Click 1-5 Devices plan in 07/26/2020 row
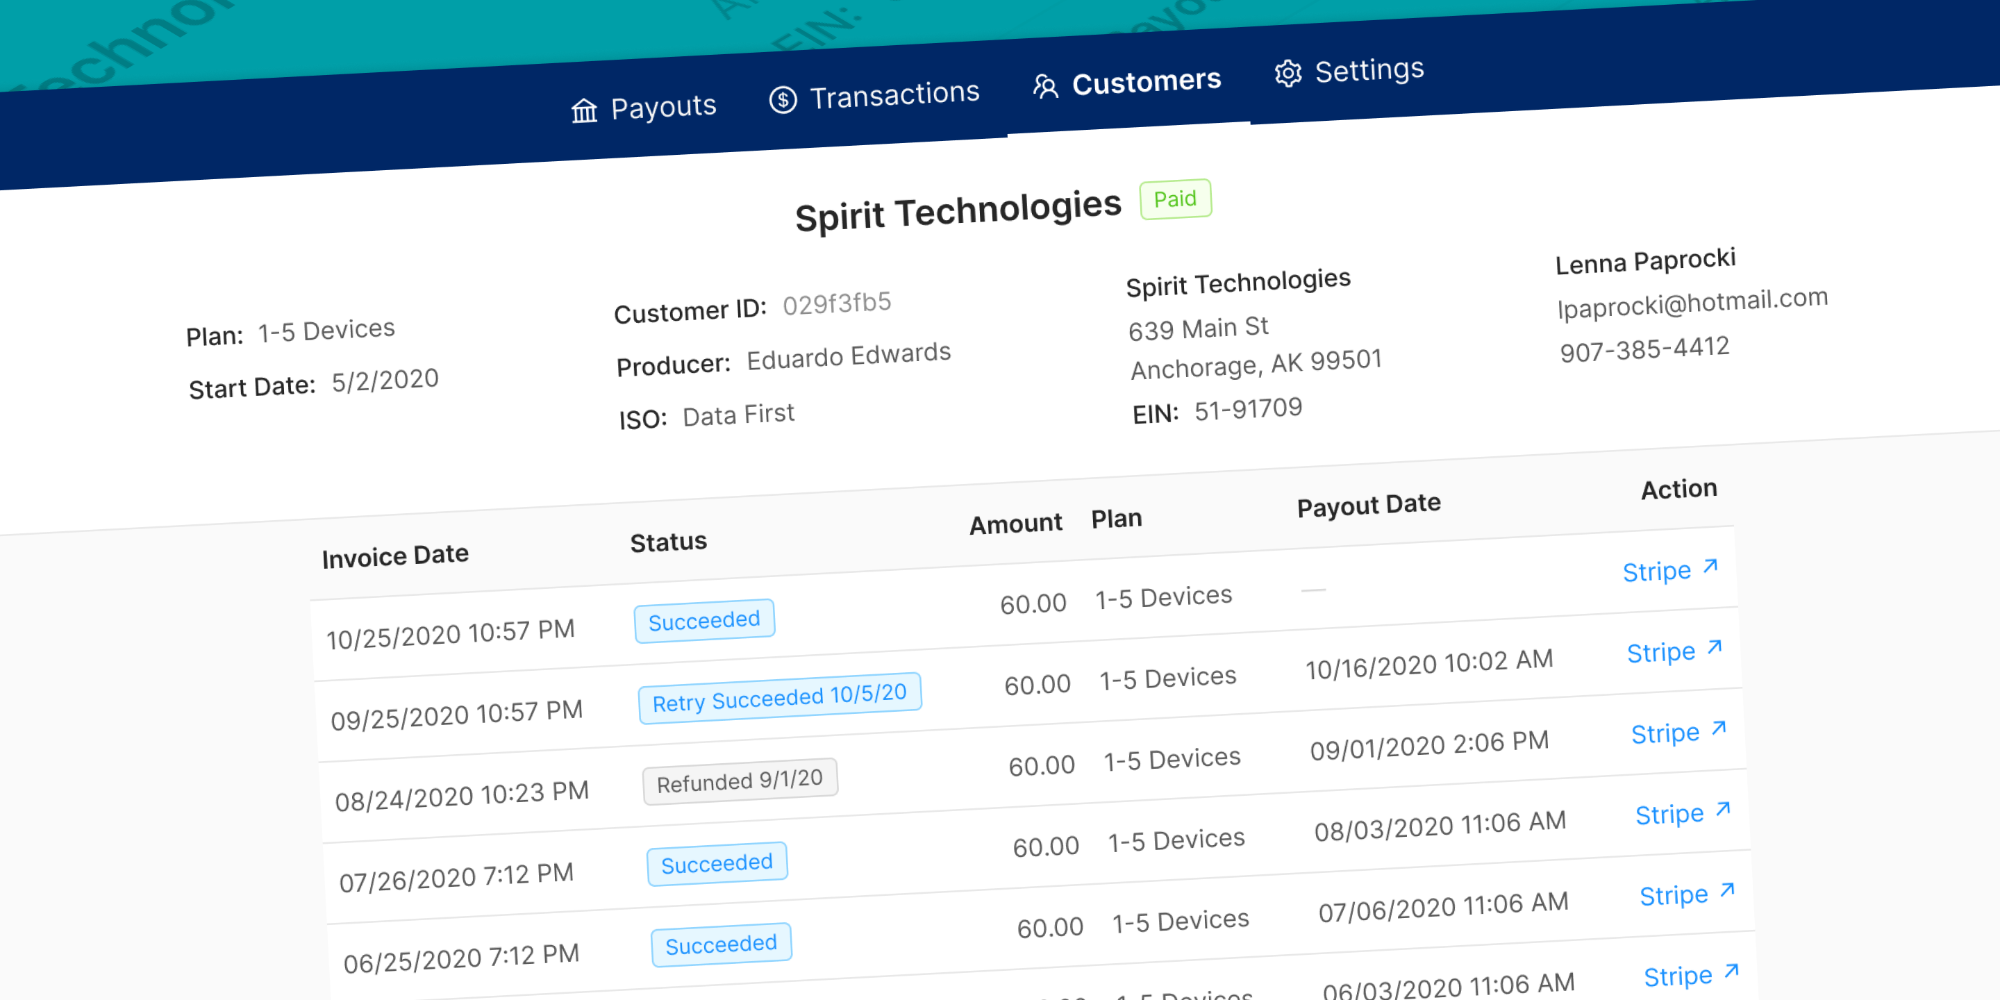The image size is (2000, 1000). (1176, 840)
